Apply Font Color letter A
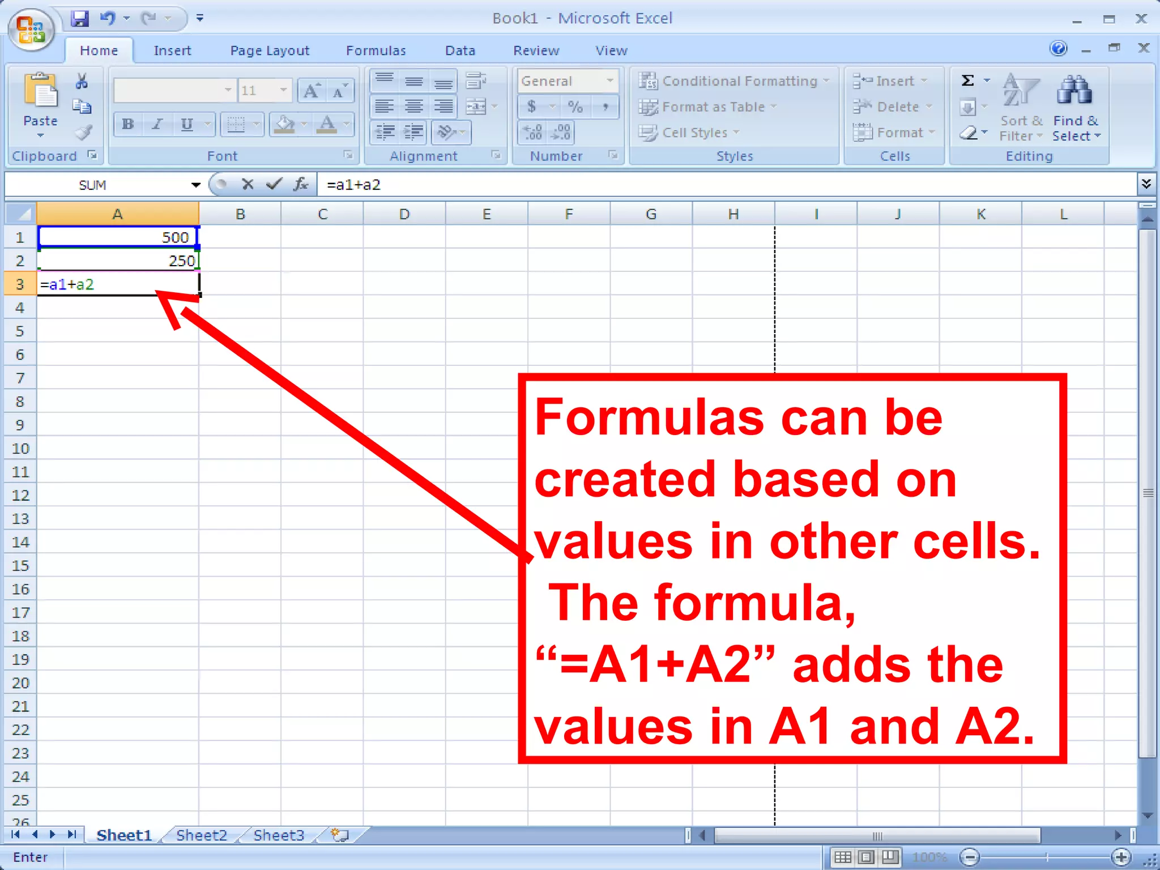1160x870 pixels. pos(327,124)
